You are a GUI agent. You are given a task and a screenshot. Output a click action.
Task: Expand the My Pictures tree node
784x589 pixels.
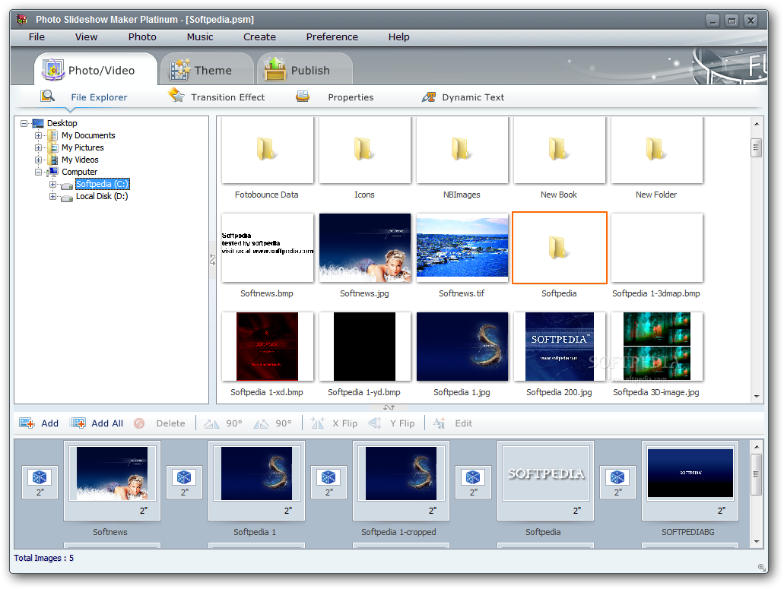(39, 147)
